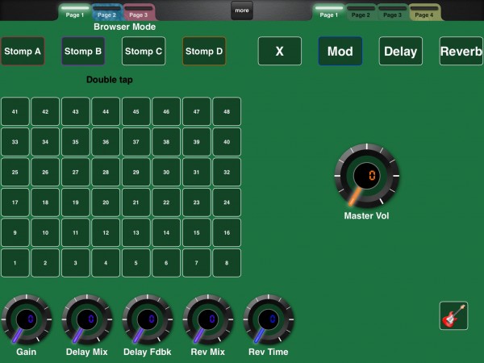This screenshot has height=363, width=484.
Task: Switch to right panel Page 4 tab
Action: [424, 12]
